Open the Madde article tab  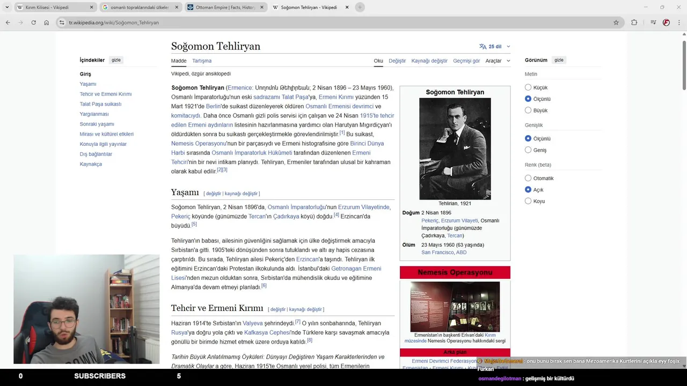coord(179,61)
